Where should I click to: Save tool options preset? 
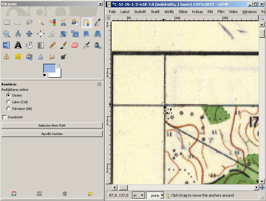point(14,194)
